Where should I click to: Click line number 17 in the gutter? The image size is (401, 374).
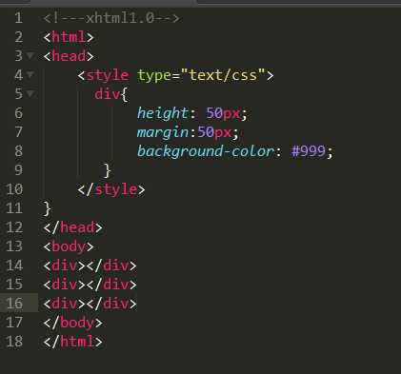[x=14, y=323]
